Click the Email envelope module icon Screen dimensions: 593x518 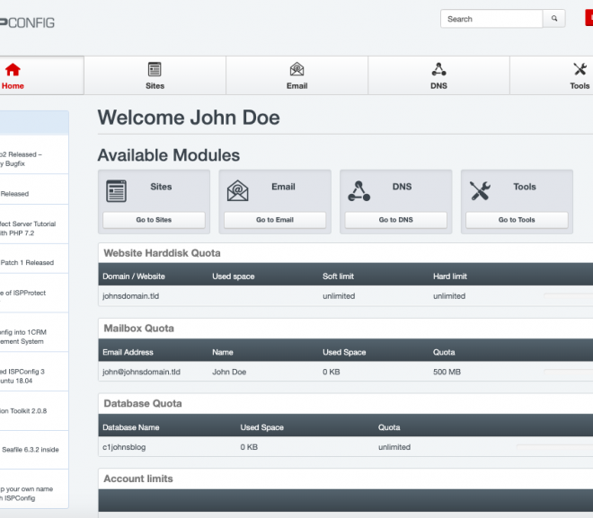pos(237,191)
